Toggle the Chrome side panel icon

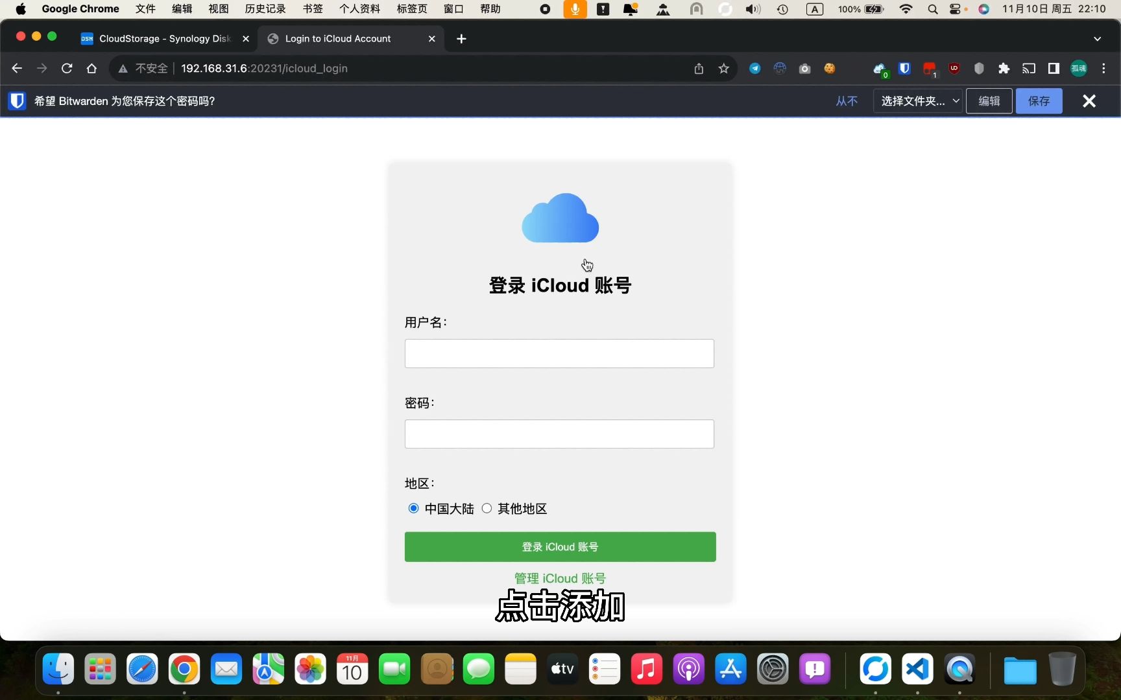(1054, 68)
